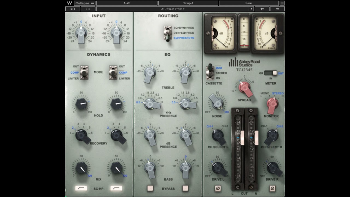
Task: Click the left INPUT gain knob
Action: pyautogui.click(x=81, y=33)
